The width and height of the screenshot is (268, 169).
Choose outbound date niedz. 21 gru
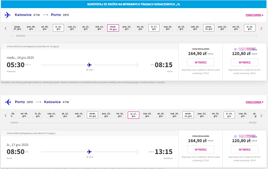209,28
